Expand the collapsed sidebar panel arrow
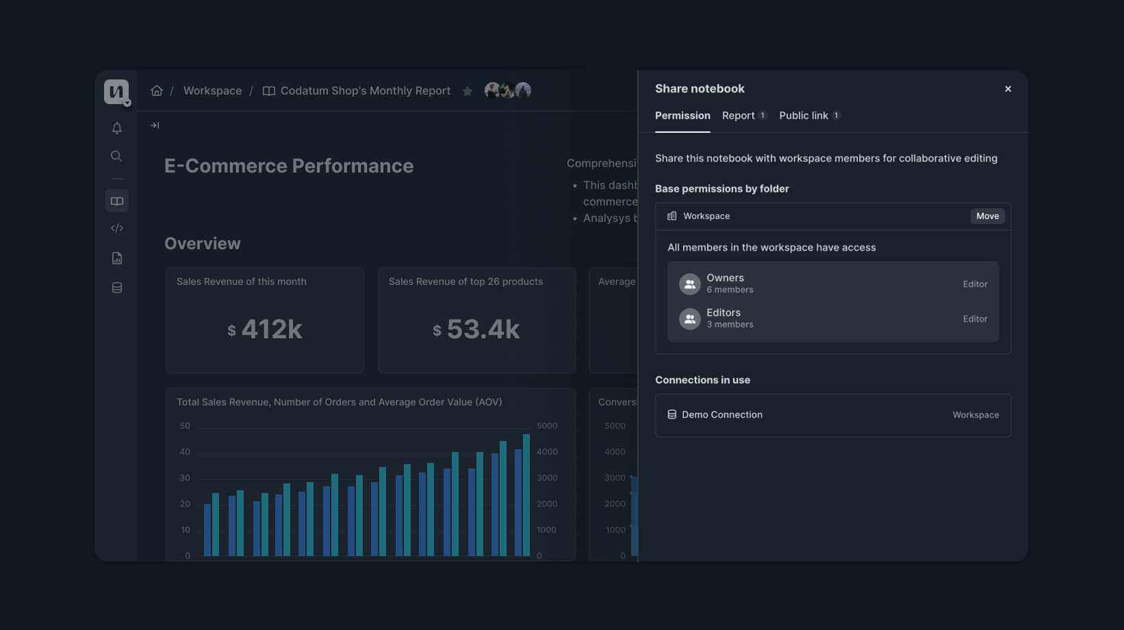 point(155,125)
